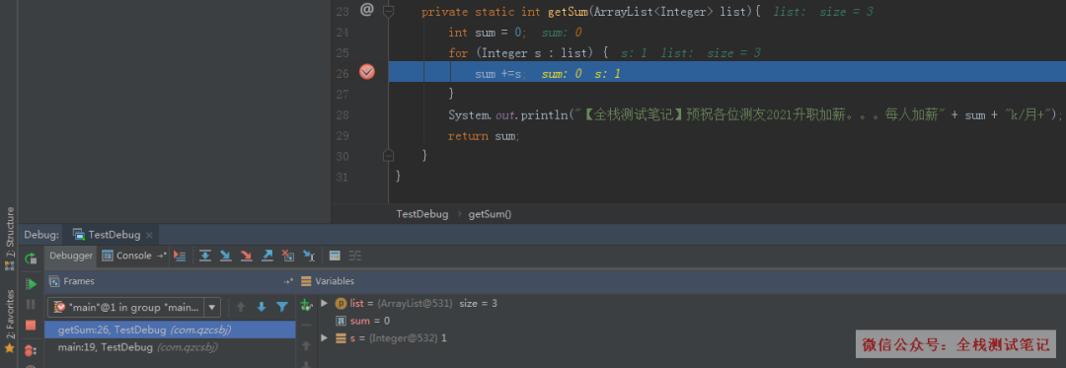Click the Drop Frame icon

[x=288, y=256]
